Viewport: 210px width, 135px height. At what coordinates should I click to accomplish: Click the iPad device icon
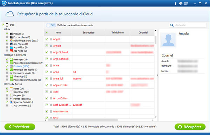7,25
